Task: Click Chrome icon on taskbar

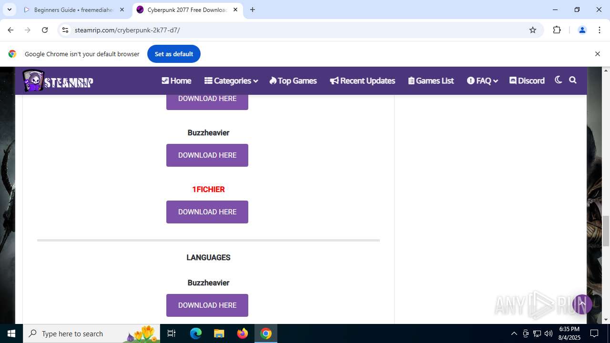Action: 266,333
